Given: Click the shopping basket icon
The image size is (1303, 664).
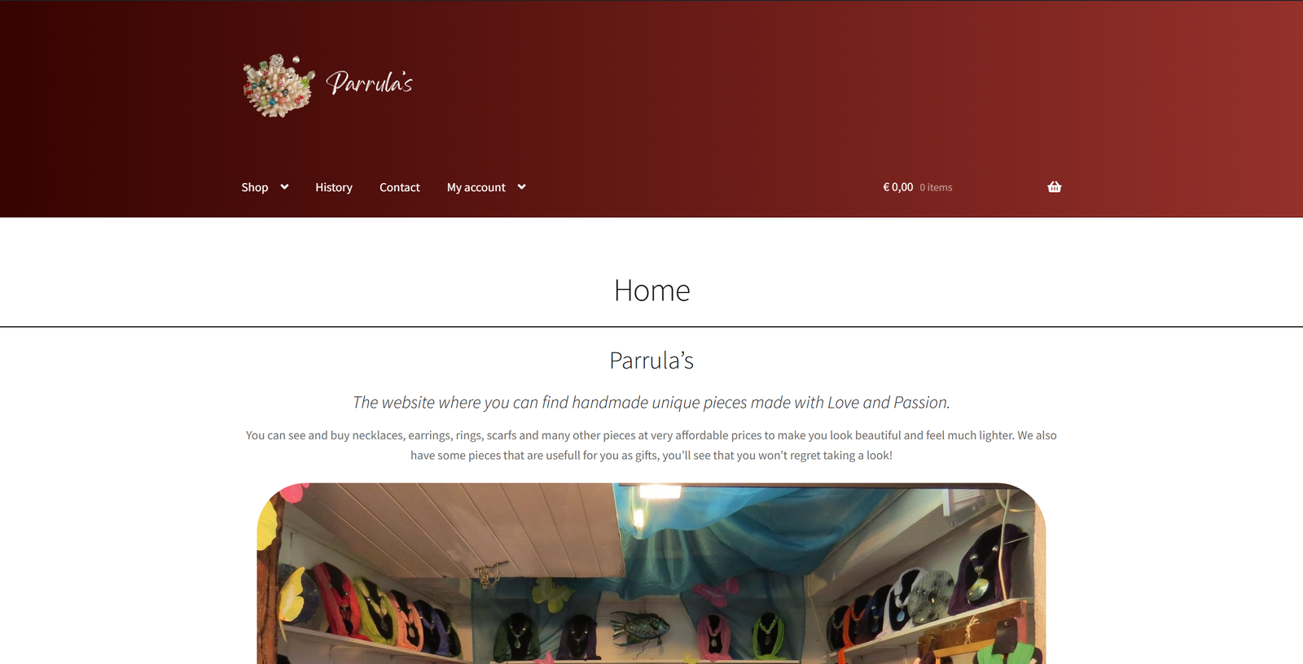Looking at the screenshot, I should pos(1055,187).
